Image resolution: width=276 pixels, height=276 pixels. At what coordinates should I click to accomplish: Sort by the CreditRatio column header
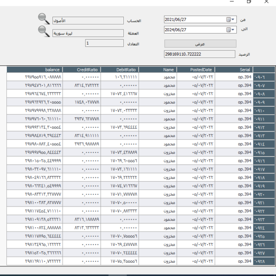pyautogui.click(x=82, y=70)
